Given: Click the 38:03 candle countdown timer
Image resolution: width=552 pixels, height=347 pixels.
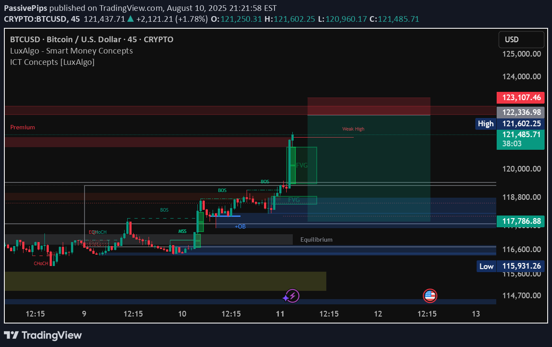Looking at the screenshot, I should point(511,144).
